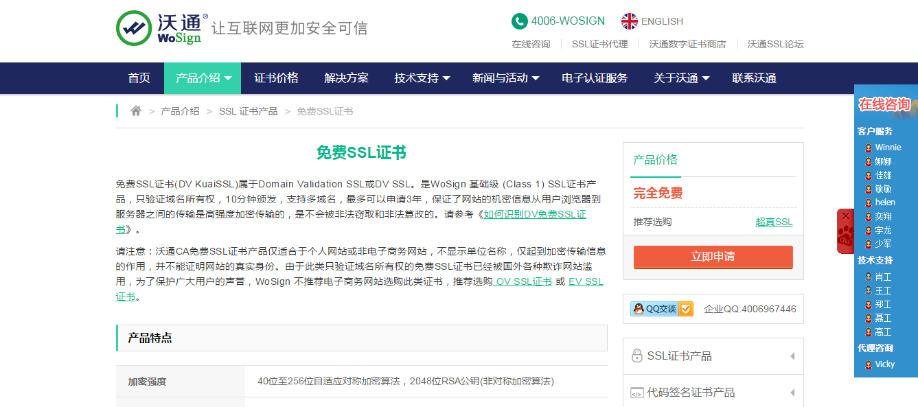This screenshot has height=407, width=918.
Task: Open 在线咨询 in the top links
Action: click(531, 44)
